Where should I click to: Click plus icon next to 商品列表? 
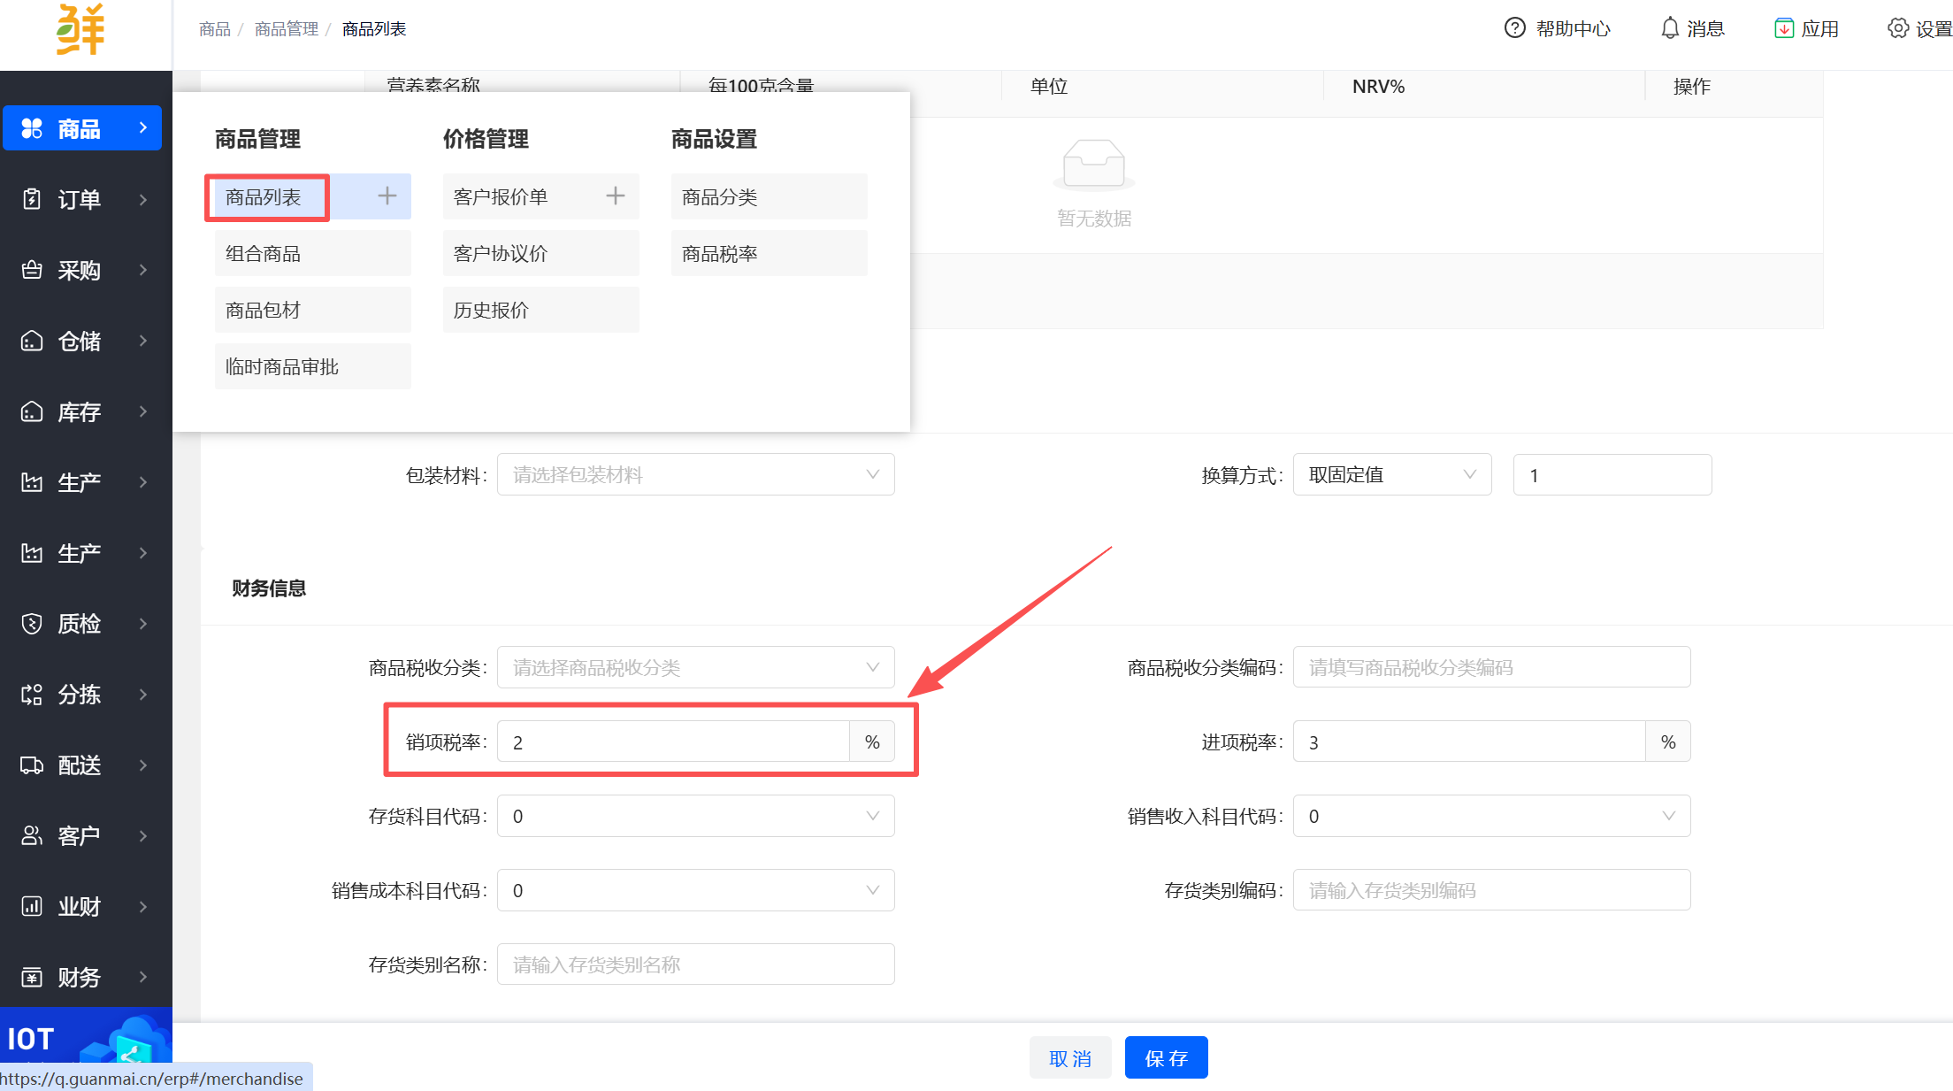coord(387,196)
